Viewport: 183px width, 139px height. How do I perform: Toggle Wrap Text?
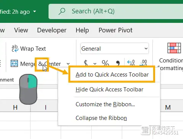(x=29, y=49)
